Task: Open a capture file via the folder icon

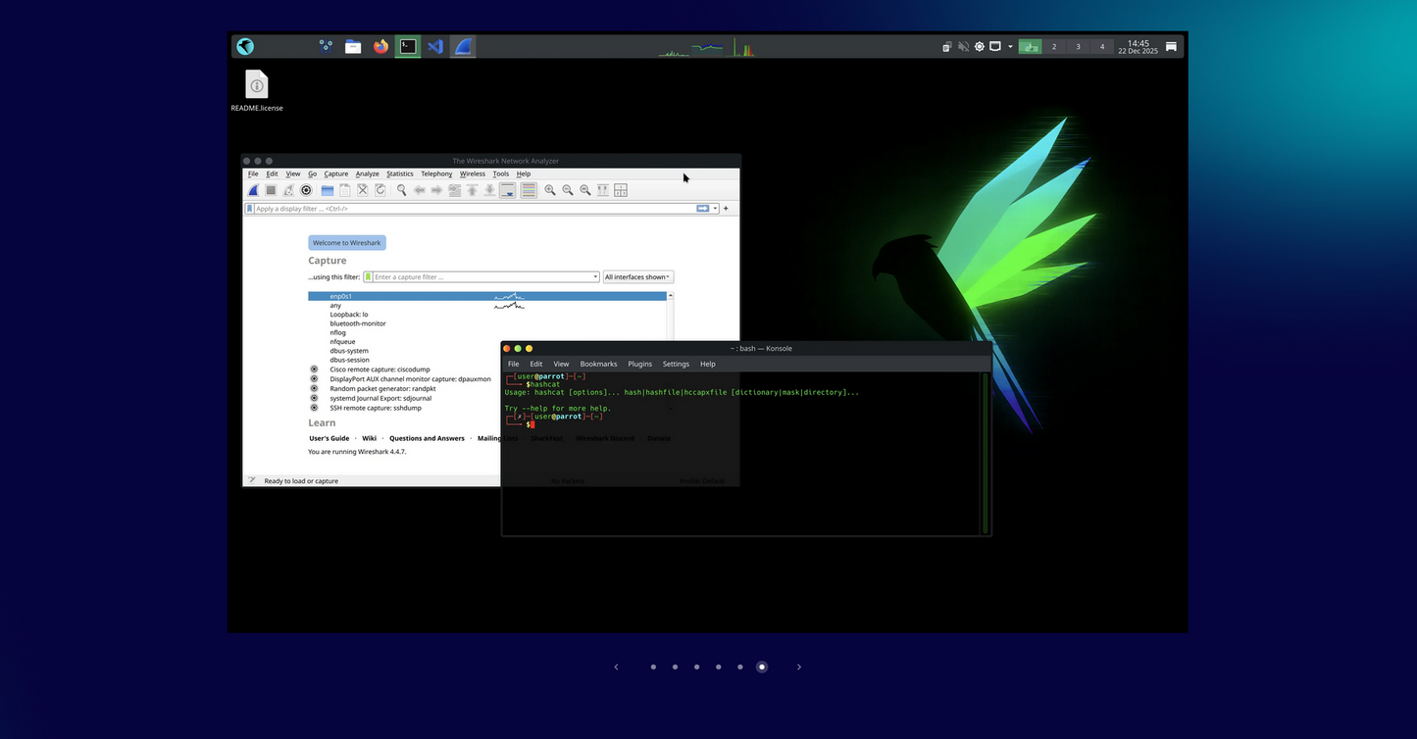Action: (x=328, y=190)
